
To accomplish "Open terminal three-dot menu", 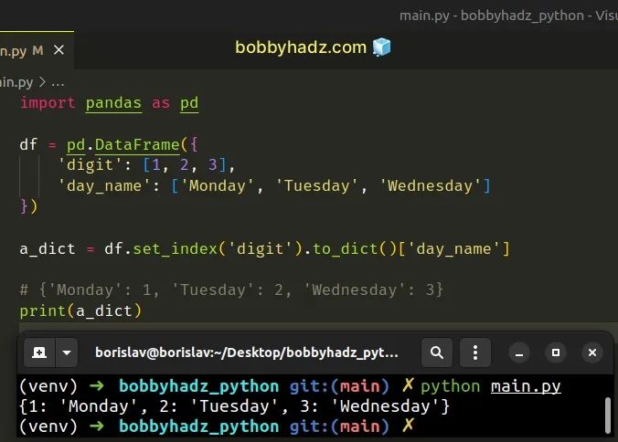I will (475, 353).
